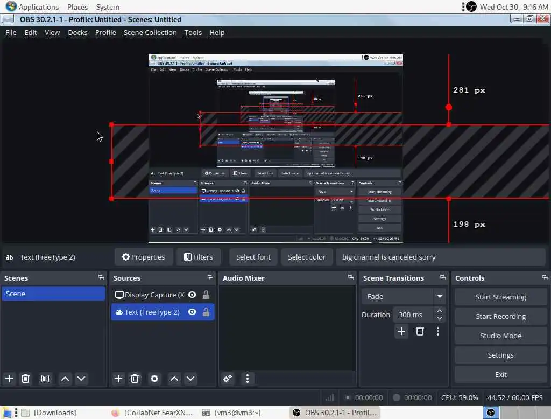Open the View menu

click(x=52, y=33)
